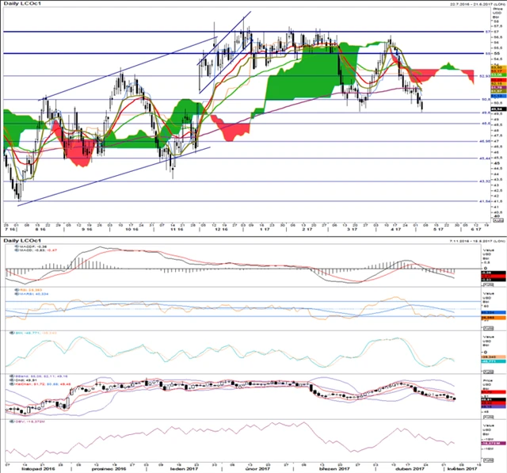Image resolution: width=507 pixels, height=473 pixels.
Task: Click the 46.98 price level label
Action: [x=484, y=141]
